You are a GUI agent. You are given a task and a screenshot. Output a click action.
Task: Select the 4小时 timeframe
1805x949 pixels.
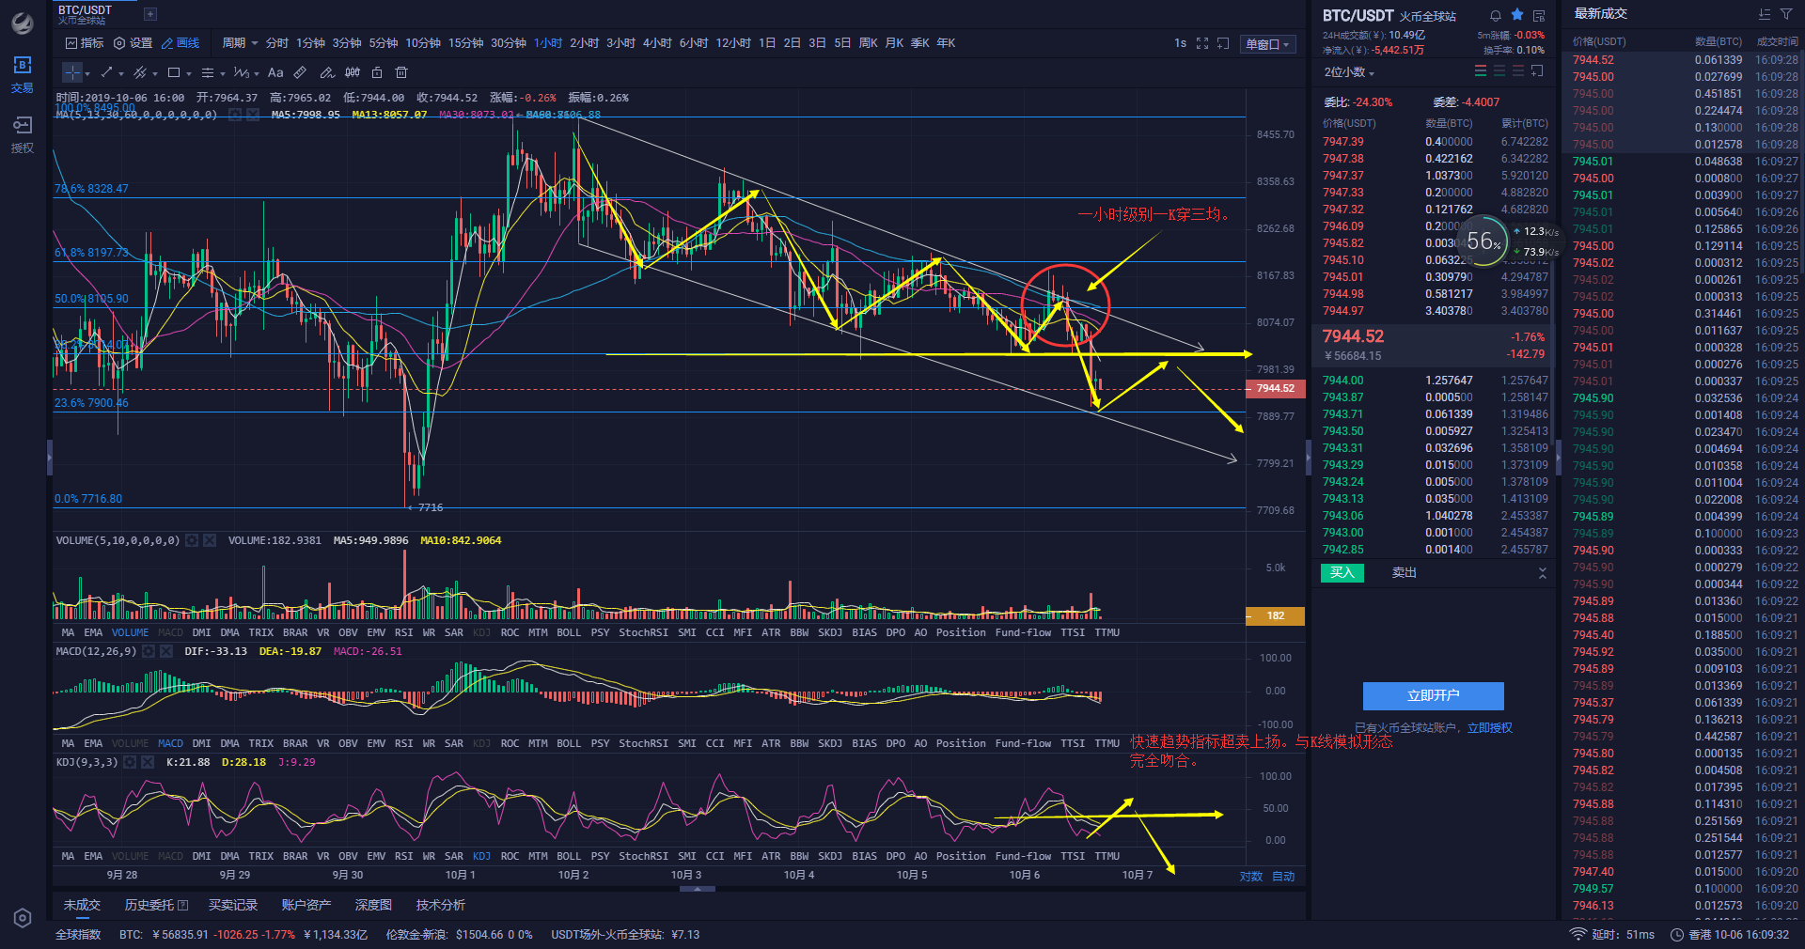[x=657, y=43]
